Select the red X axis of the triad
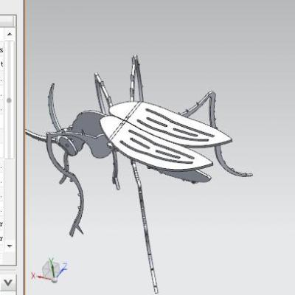 click(38, 277)
